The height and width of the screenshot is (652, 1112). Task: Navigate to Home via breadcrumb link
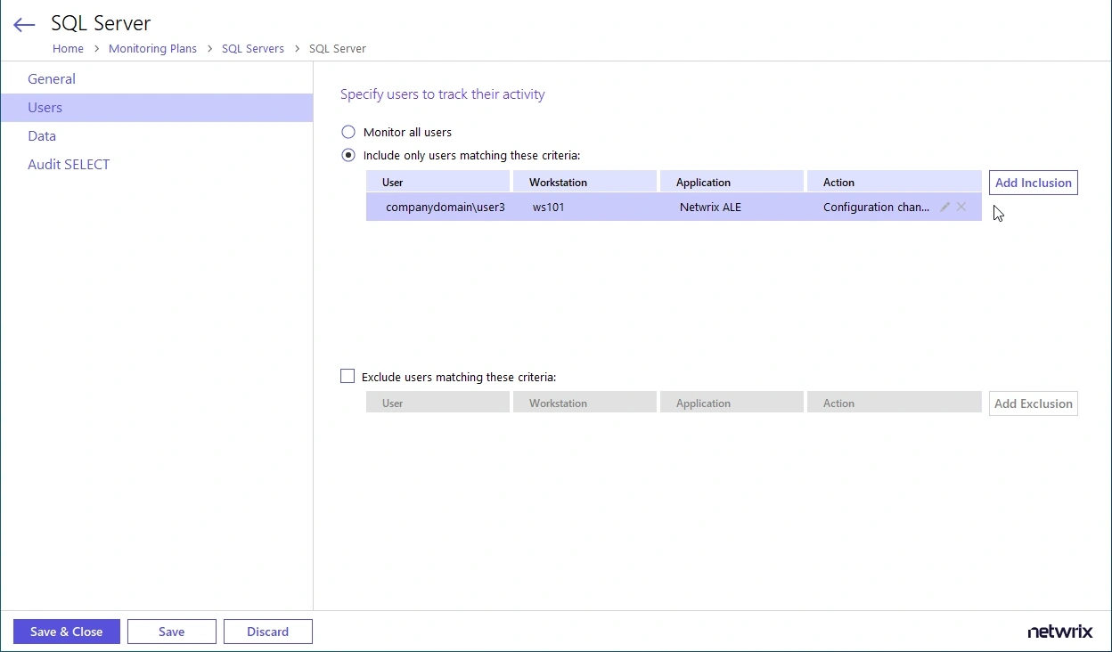coord(68,48)
